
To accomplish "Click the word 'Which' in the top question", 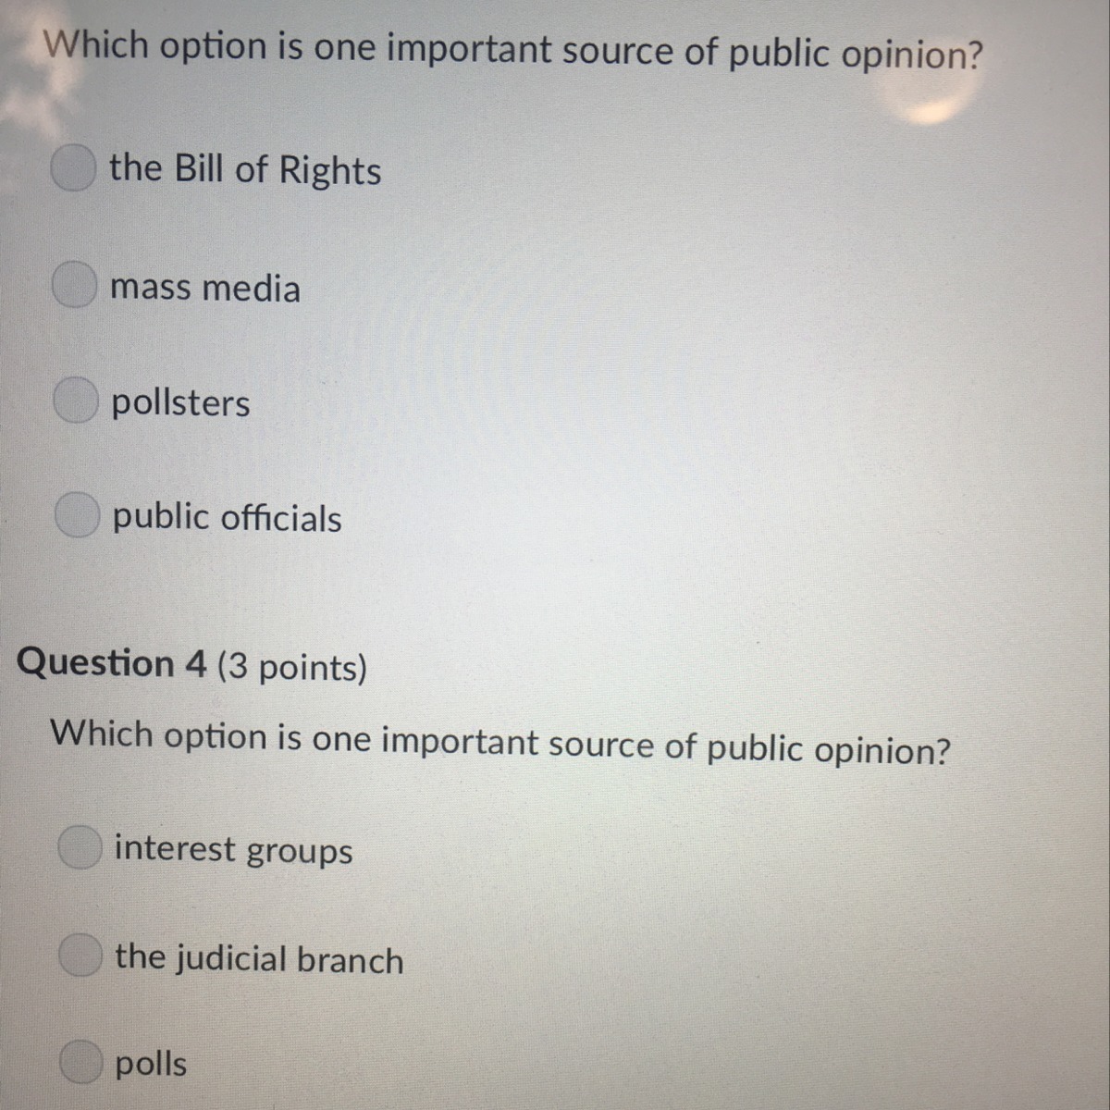I will 97,43.
